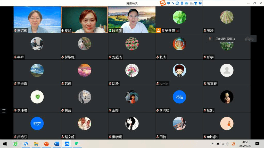
Task: Switch to Word in the taskbar
Action: [x=57, y=144]
